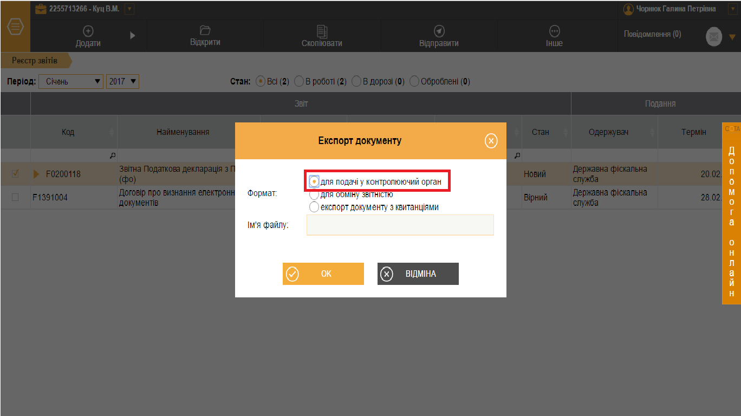Select 'для обміну звітністю' radio option
The width and height of the screenshot is (741, 416).
[314, 194]
